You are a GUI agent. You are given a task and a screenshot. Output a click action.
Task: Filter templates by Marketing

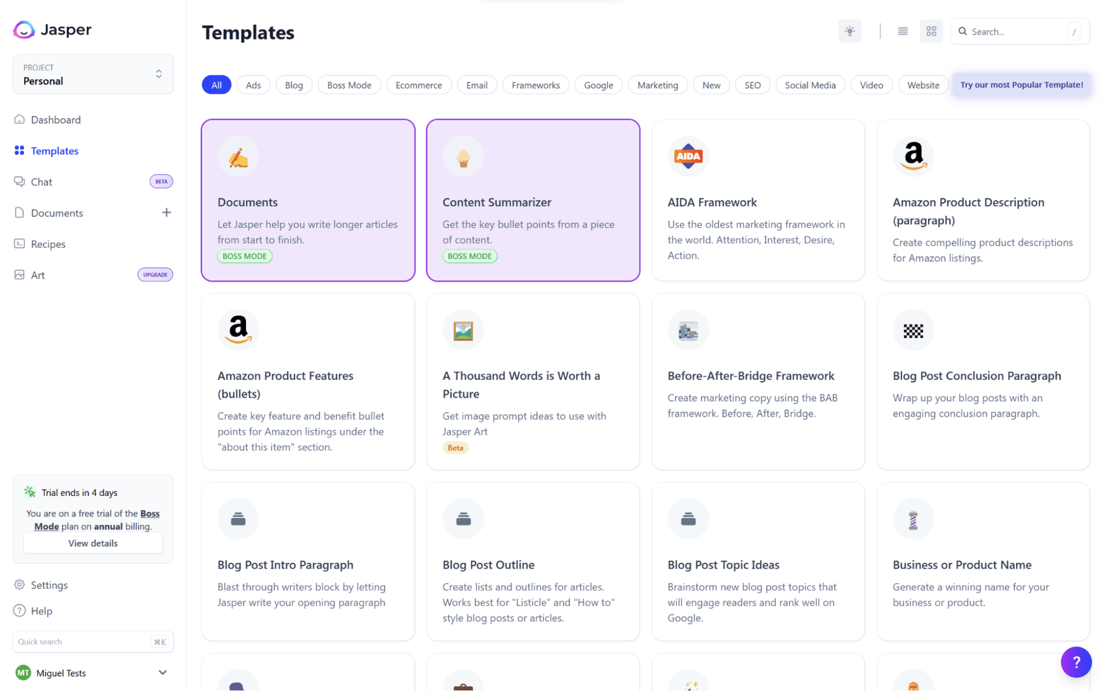(657, 85)
